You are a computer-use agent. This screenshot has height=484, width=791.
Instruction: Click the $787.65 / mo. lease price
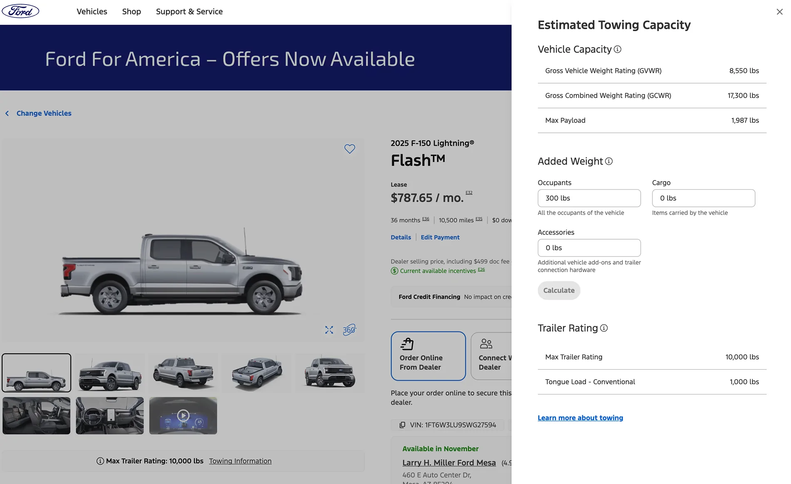tap(427, 198)
